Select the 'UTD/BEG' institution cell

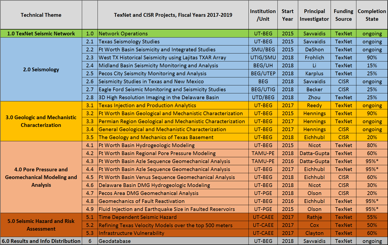(263, 97)
